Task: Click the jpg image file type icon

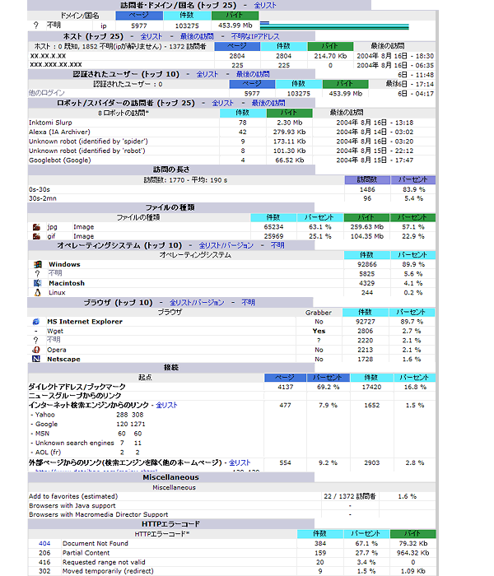Action: click(x=36, y=227)
